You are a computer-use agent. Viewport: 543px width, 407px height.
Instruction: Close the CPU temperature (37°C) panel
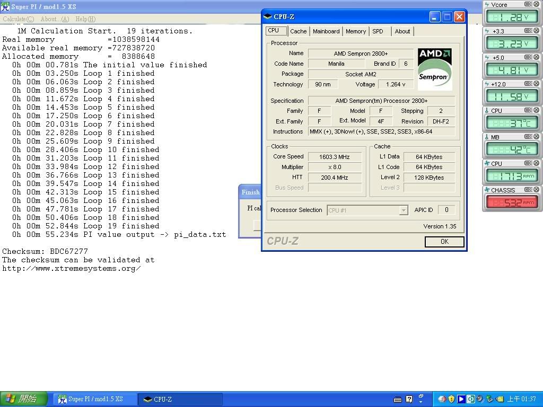click(x=536, y=110)
